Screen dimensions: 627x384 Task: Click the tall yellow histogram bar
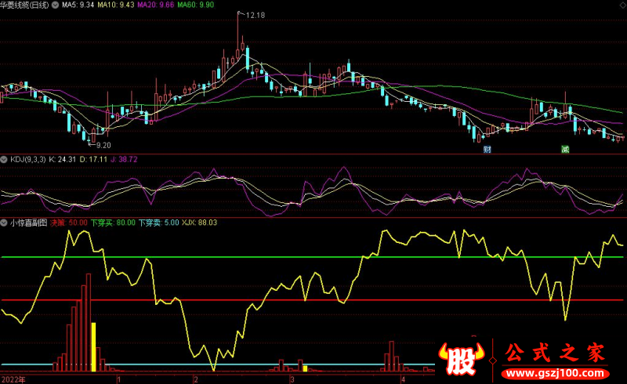pyautogui.click(x=94, y=346)
